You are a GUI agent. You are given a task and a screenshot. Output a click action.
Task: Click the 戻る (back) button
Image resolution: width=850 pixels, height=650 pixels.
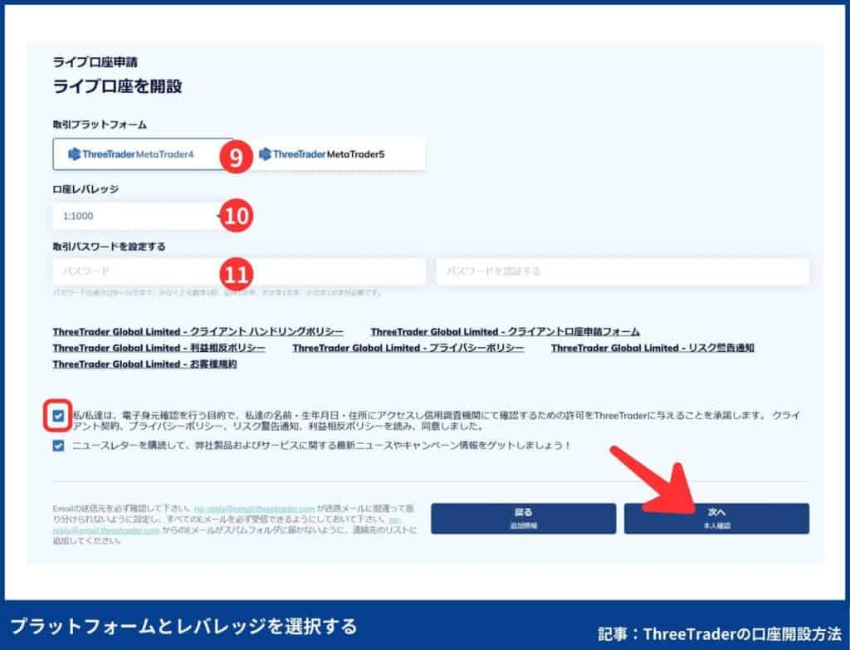pos(523,519)
